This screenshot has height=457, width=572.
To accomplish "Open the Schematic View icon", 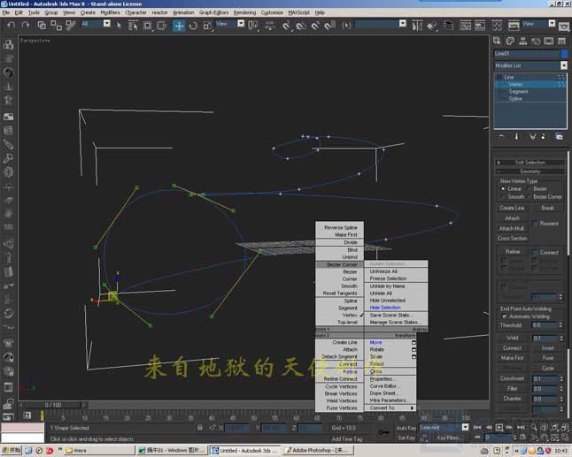I will [480, 26].
